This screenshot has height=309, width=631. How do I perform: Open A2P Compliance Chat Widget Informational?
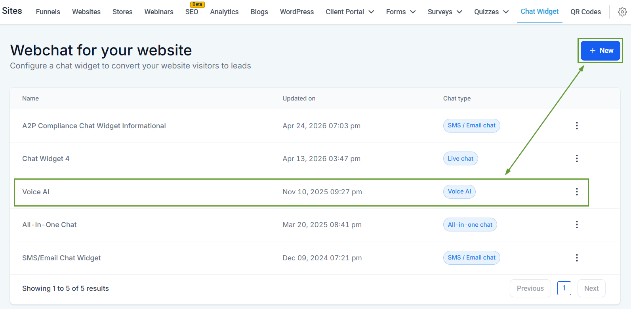pos(94,126)
